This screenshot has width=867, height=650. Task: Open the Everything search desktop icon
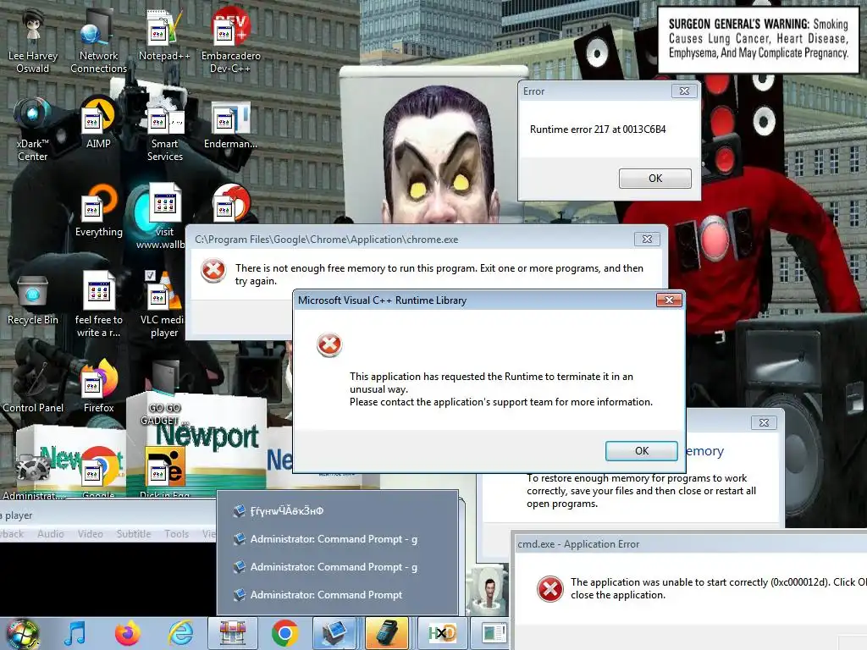(98, 212)
